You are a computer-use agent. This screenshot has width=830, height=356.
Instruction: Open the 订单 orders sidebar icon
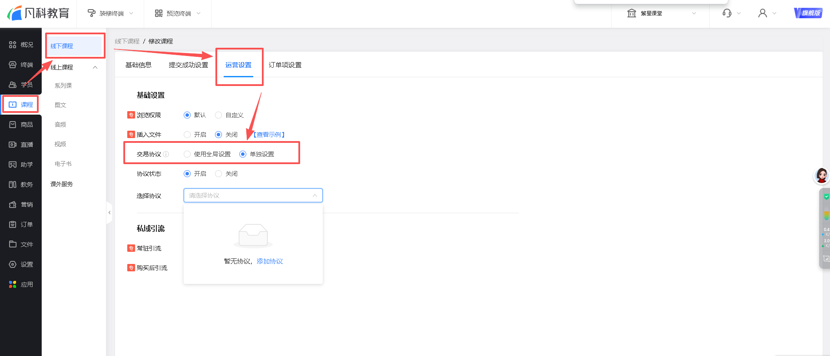(x=13, y=224)
